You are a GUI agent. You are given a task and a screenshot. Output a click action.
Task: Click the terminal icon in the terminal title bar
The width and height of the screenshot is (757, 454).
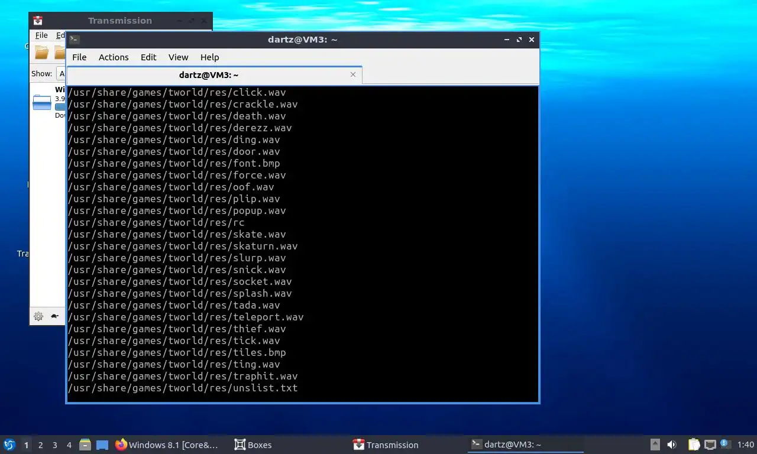(x=74, y=40)
